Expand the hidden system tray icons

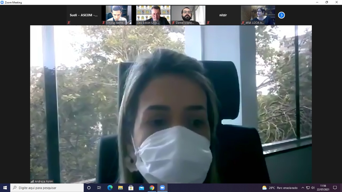303,188
